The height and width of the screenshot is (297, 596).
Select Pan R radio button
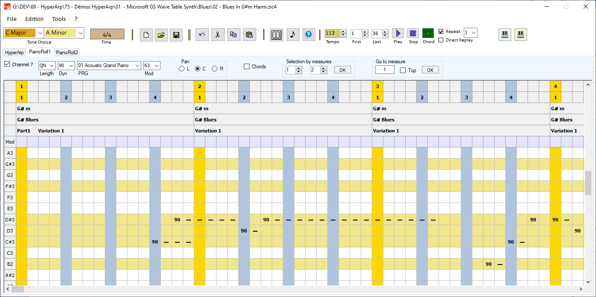point(215,69)
